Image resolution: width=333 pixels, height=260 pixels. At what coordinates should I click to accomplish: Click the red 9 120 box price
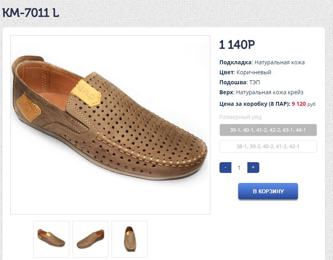click(299, 104)
